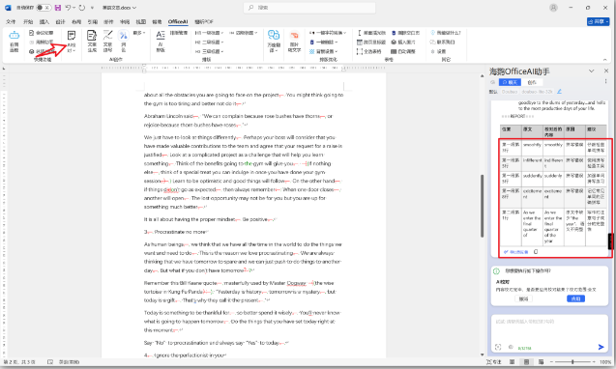Open the H1 heading-one dropdown
Viewport: 616px width, 369px height.
(x=210, y=33)
